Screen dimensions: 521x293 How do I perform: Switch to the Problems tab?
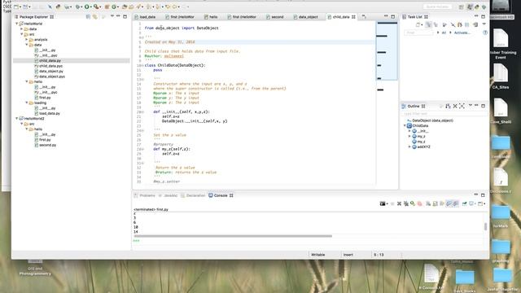coord(145,195)
